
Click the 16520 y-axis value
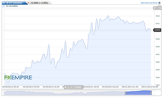pyautogui.click(x=158, y=16)
